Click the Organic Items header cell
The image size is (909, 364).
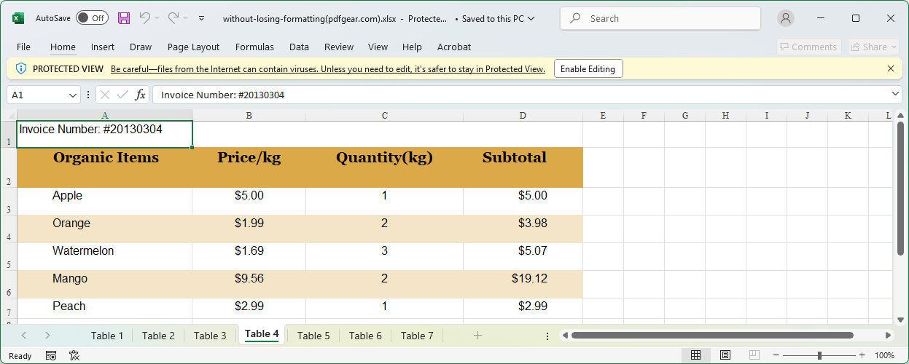[104, 167]
